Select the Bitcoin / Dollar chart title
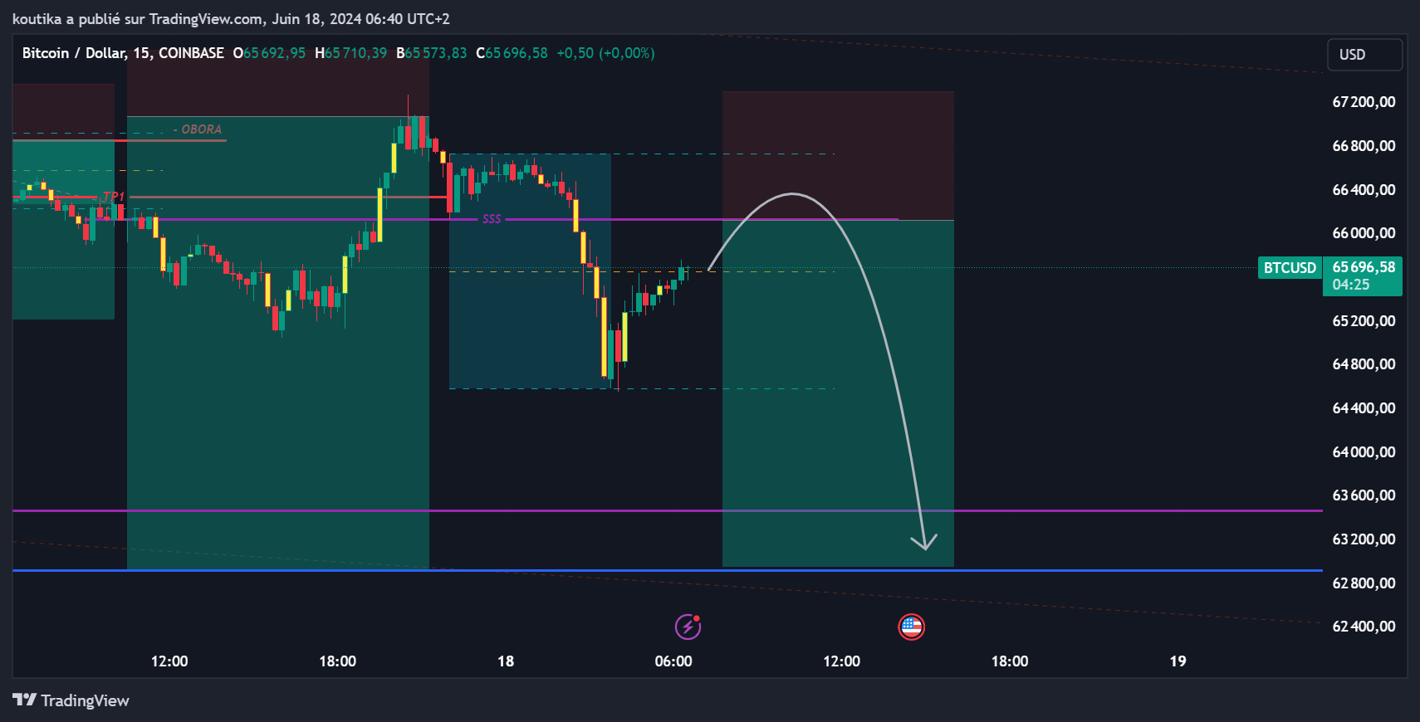The image size is (1420, 722). tap(74, 53)
